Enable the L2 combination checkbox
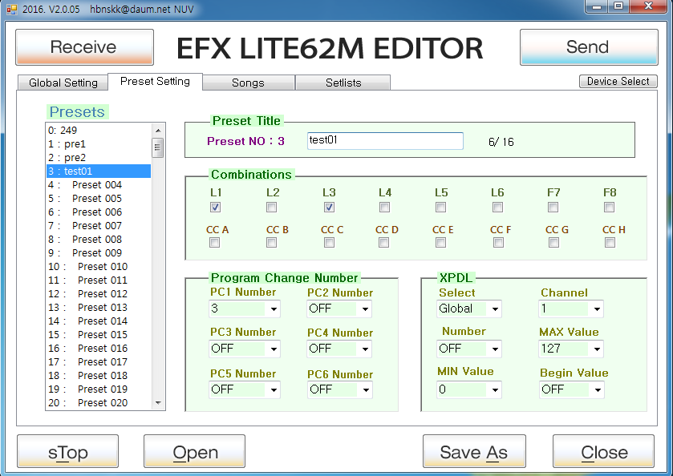Viewport: 673px width, 476px height. pyautogui.click(x=271, y=208)
